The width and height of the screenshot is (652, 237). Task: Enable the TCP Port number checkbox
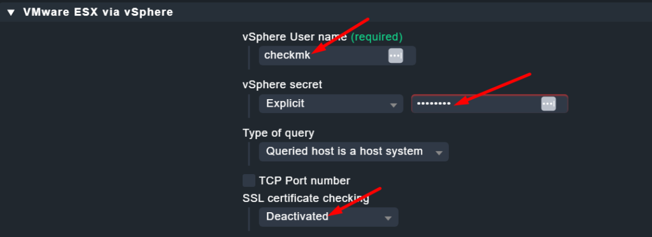pyautogui.click(x=249, y=180)
